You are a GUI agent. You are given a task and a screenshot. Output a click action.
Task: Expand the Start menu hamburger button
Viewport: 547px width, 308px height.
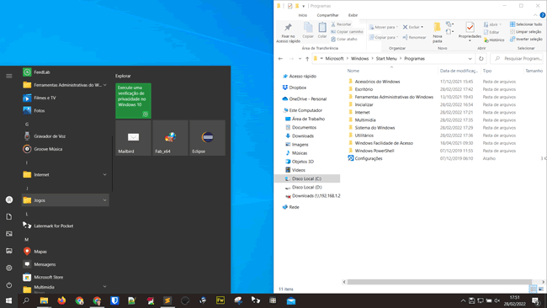point(9,76)
